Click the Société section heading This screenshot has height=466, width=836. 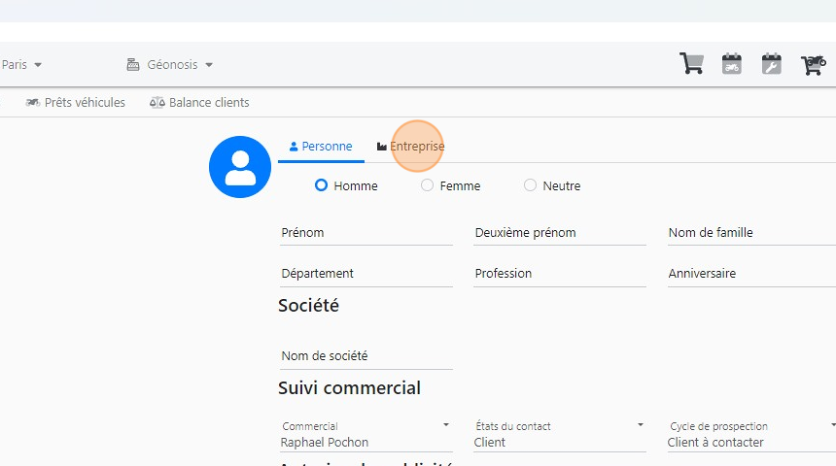[x=309, y=306]
